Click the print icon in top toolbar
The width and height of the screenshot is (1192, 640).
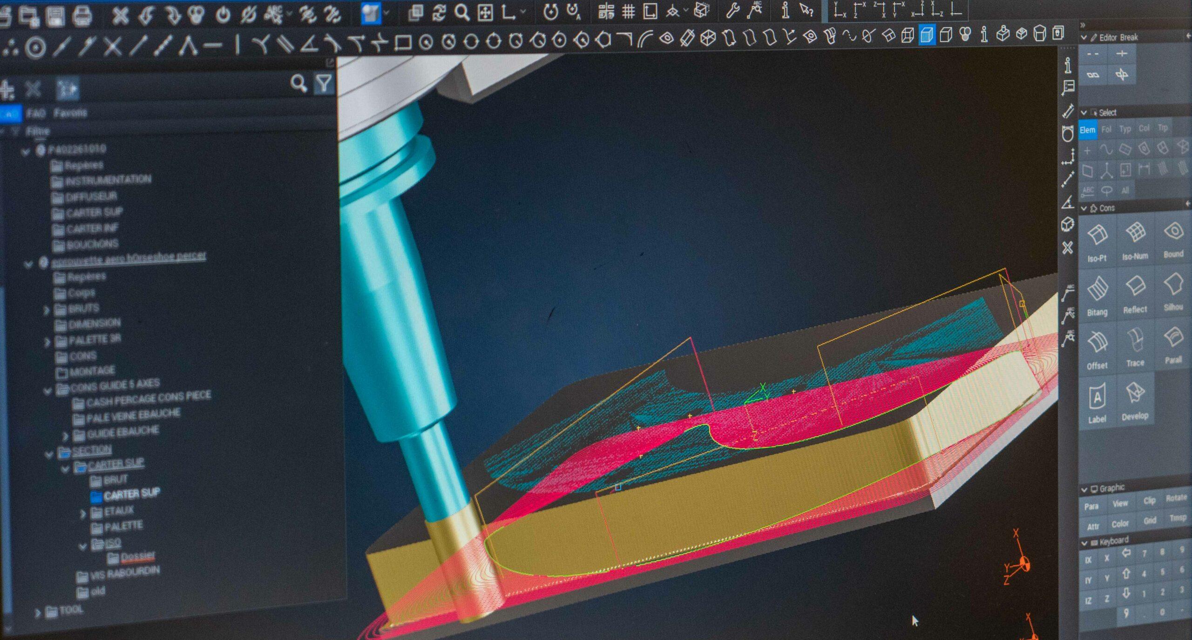[82, 16]
